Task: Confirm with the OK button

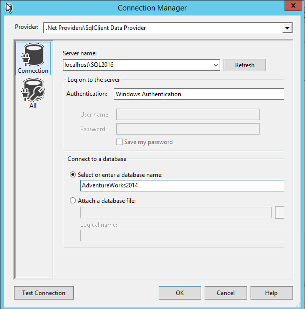Action: click(180, 293)
